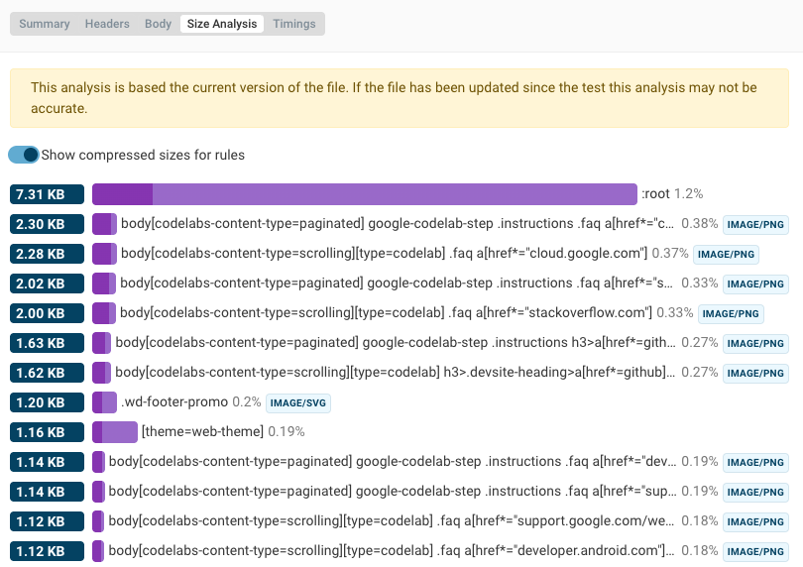The height and width of the screenshot is (567, 803).
Task: Click the 7.31 KB size badge
Action: [x=47, y=194]
